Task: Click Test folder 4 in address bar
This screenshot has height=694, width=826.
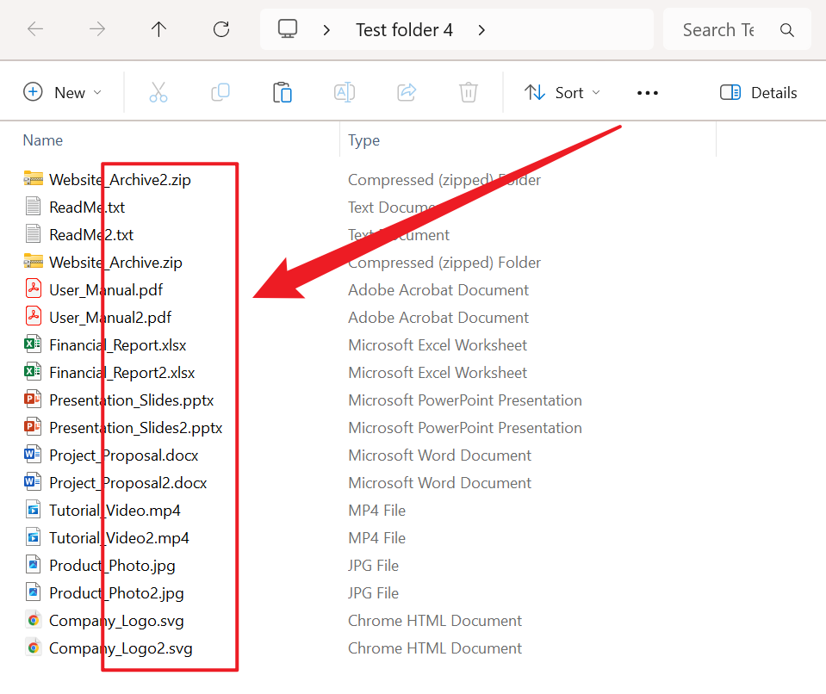Action: 404,30
